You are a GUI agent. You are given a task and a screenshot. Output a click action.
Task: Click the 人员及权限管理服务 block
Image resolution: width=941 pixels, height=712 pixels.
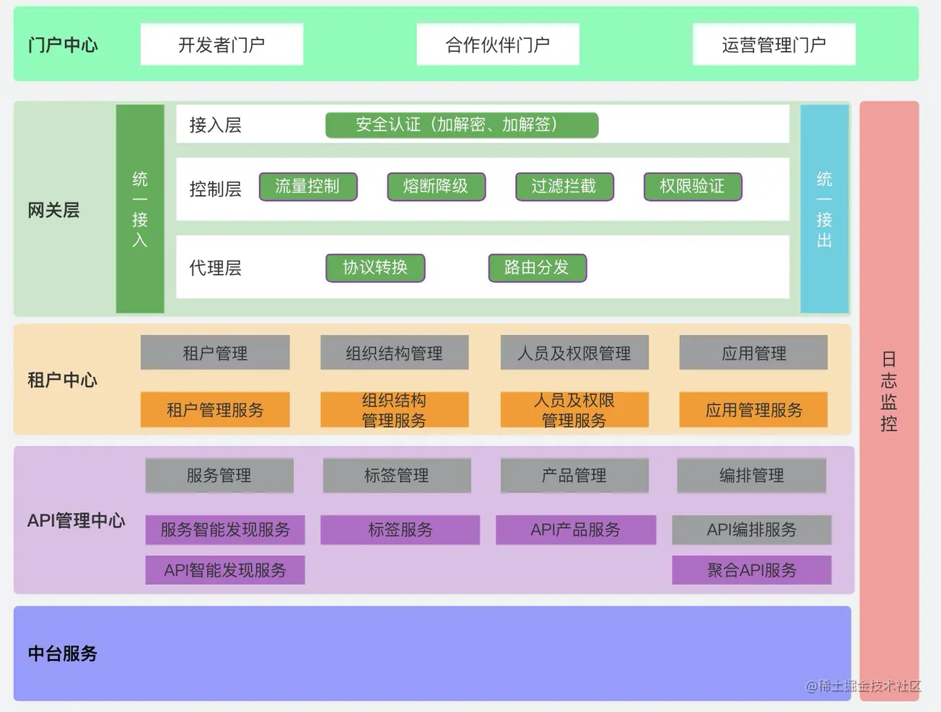tap(574, 410)
